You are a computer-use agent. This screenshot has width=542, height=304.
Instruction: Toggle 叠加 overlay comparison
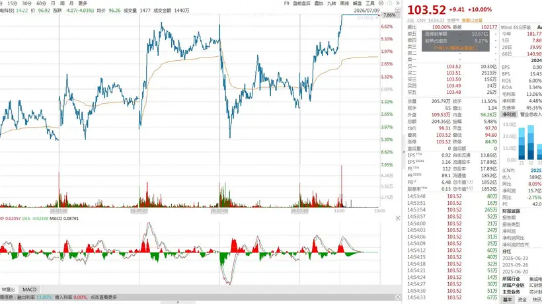click(319, 3)
